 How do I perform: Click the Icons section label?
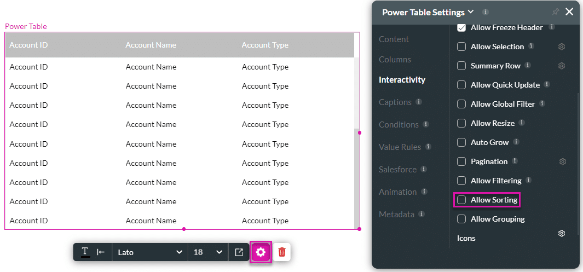466,238
